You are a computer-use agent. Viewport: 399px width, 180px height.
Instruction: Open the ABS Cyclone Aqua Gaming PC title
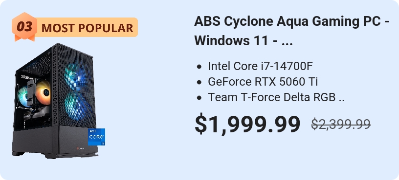291,21
